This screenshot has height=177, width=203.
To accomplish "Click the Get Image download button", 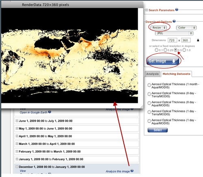I will pos(163,61).
